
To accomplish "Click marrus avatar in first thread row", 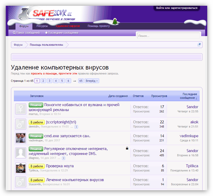I will (x=21, y=109).
